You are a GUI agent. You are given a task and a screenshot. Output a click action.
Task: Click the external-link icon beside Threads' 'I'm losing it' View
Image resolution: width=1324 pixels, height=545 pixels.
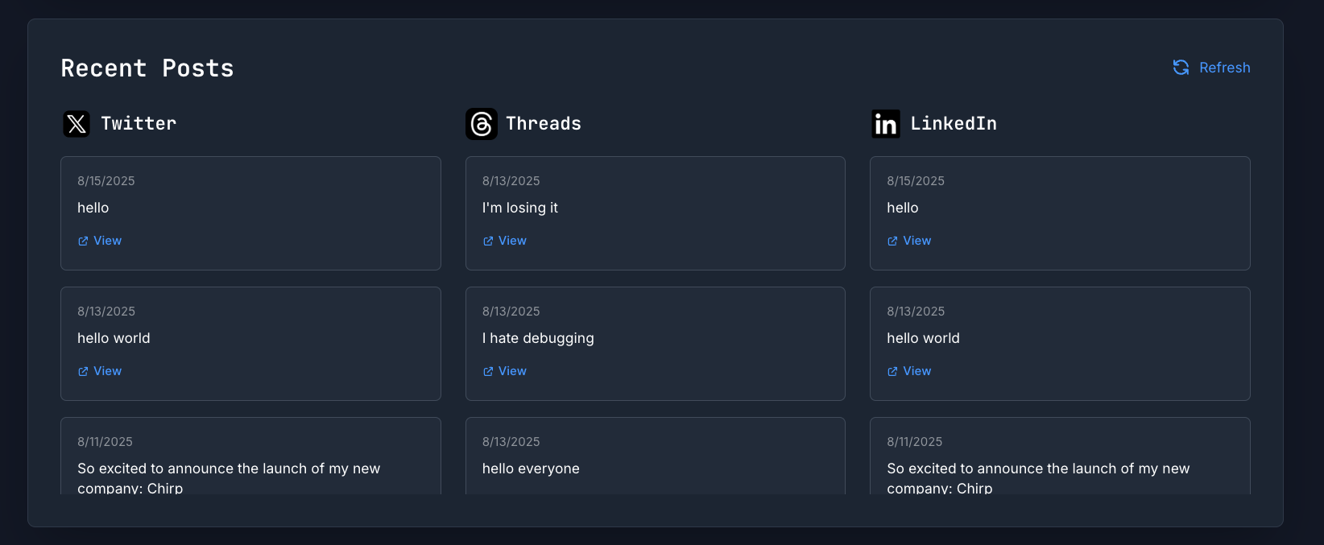[487, 240]
